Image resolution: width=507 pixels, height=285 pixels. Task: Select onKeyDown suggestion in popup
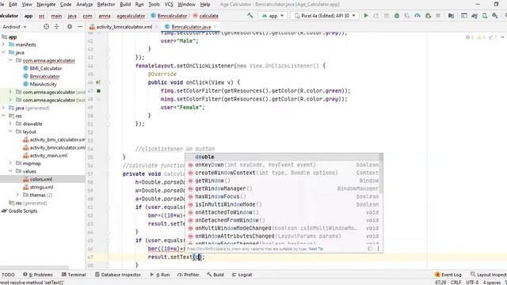[x=283, y=165]
